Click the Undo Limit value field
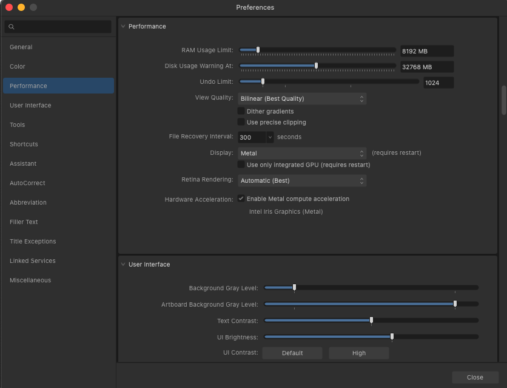Image resolution: width=507 pixels, height=388 pixels. click(438, 83)
